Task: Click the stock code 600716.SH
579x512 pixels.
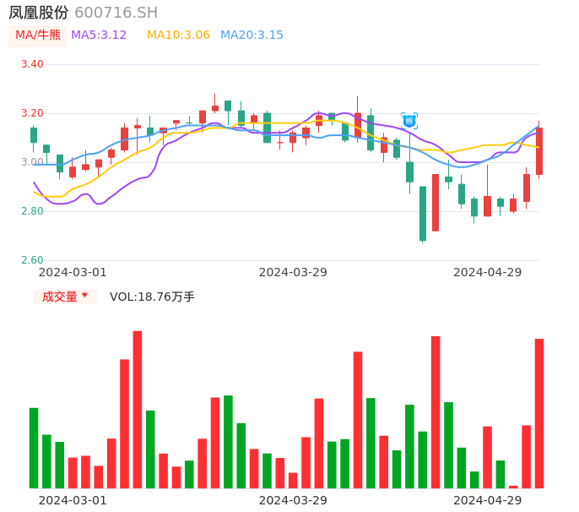Action: coord(116,13)
